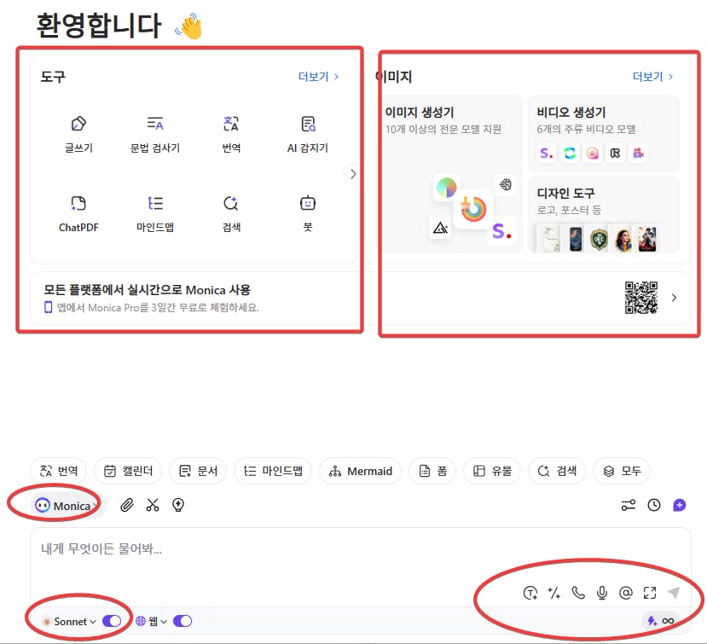Click the @ mention icon
Viewport: 707px width, 644px height.
coord(626,593)
